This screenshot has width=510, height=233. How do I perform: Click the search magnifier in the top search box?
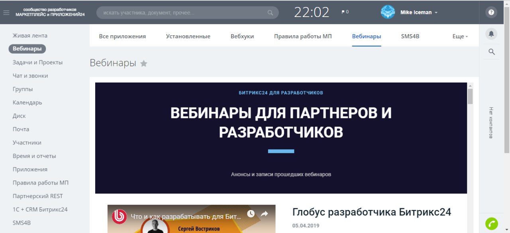click(x=270, y=13)
